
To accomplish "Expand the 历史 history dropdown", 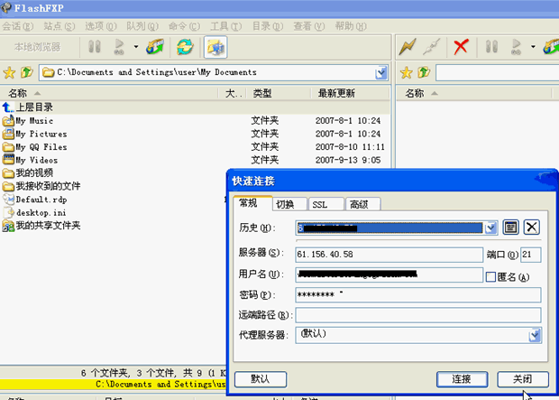I will [490, 228].
